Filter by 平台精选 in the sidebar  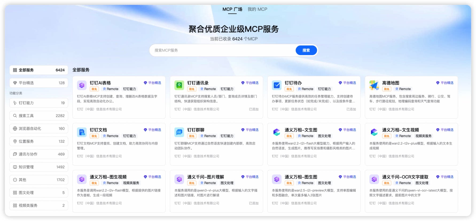(39, 83)
